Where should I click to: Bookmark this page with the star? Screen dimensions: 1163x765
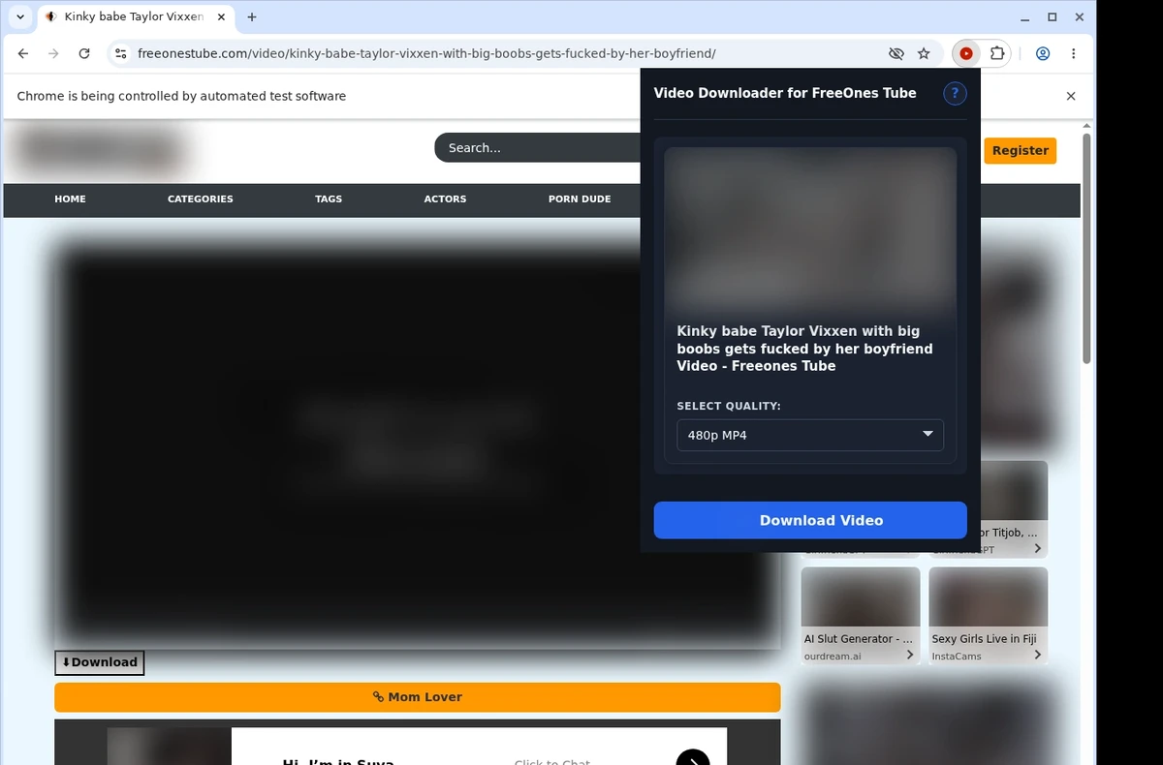(x=924, y=53)
